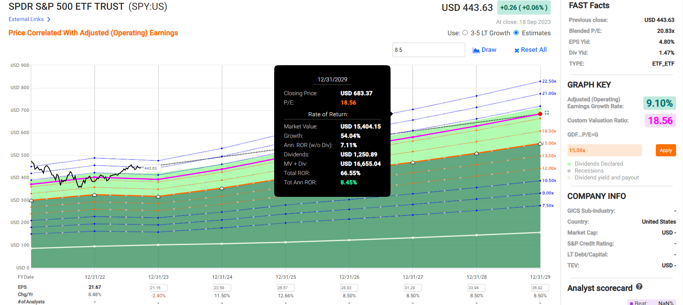
Task: Click the 12/31/25 axis date label
Action: tap(286, 277)
